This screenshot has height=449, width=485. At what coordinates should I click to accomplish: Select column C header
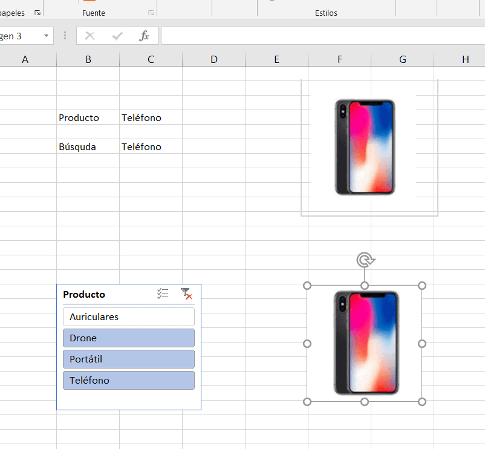tap(151, 59)
